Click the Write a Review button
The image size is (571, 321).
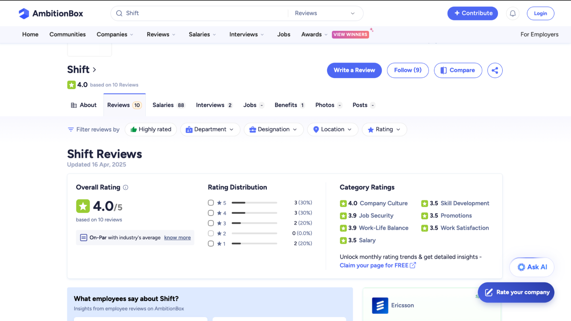(354, 70)
